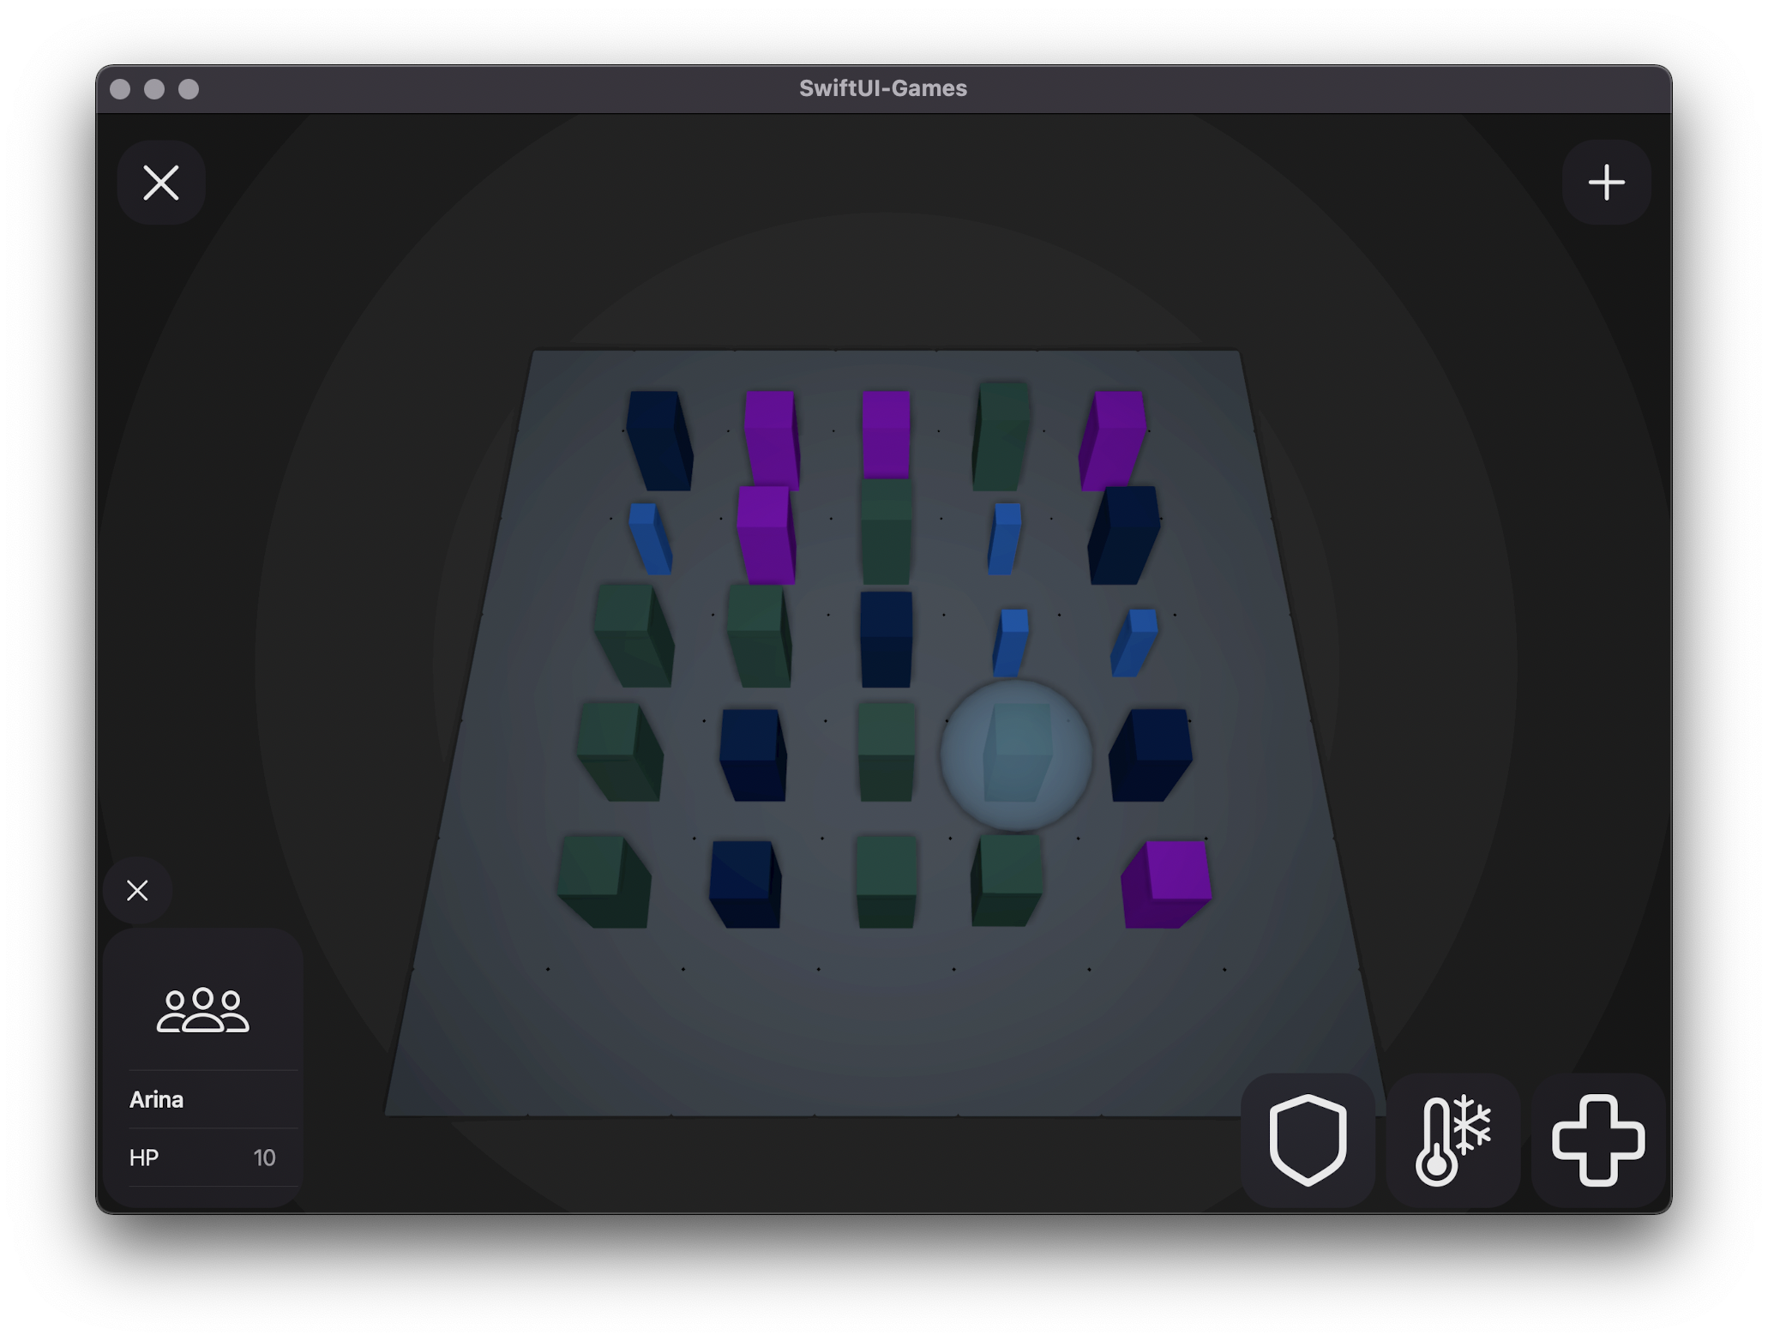The image size is (1768, 1341).
Task: Dismiss Arina's character panel with small X
Action: coord(137,890)
